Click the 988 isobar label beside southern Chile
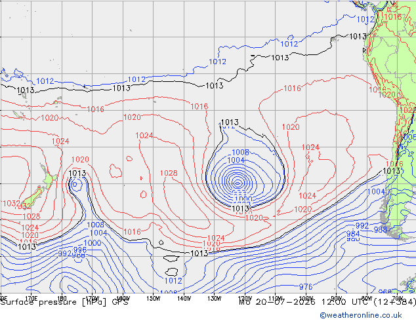416x321 pixels. (x=381, y=230)
